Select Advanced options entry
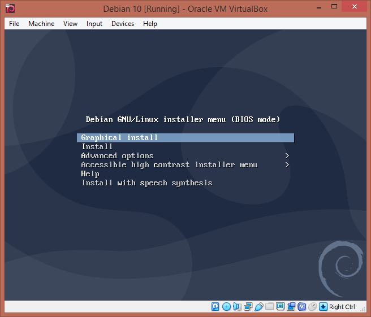 [118, 155]
